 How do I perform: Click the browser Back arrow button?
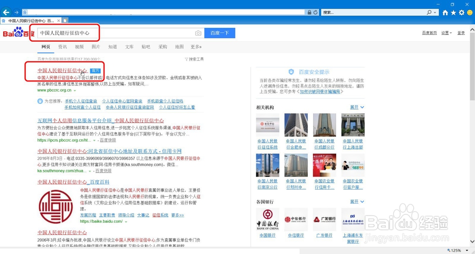pyautogui.click(x=6, y=12)
